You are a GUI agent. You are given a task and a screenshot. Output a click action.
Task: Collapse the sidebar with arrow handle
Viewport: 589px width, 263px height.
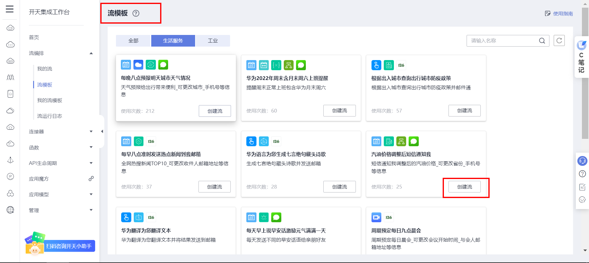coord(102,131)
